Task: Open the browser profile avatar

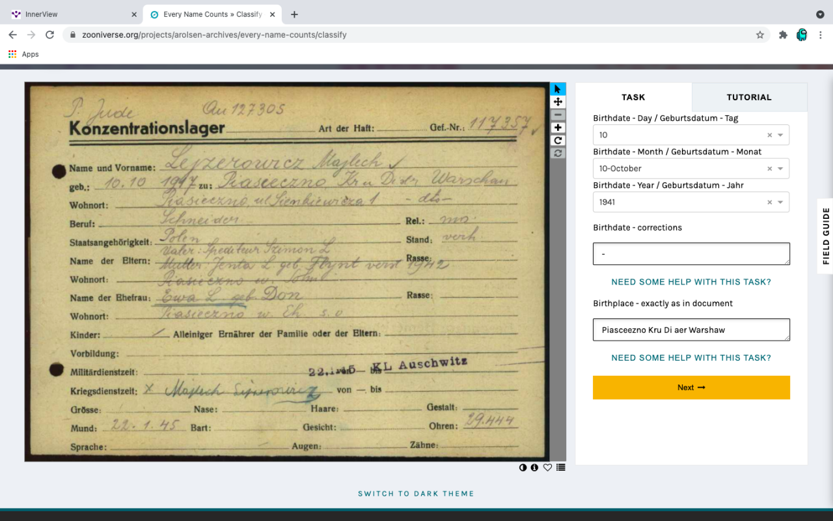Action: tap(802, 35)
